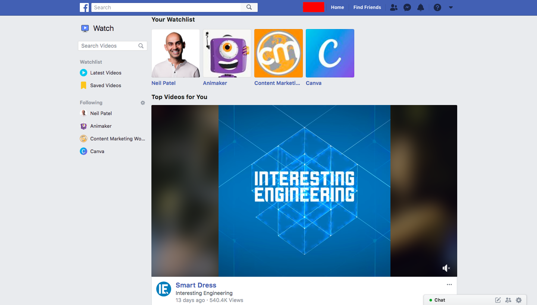Click Content Marketing World avatar in Following list
537x305 pixels.
84,139
